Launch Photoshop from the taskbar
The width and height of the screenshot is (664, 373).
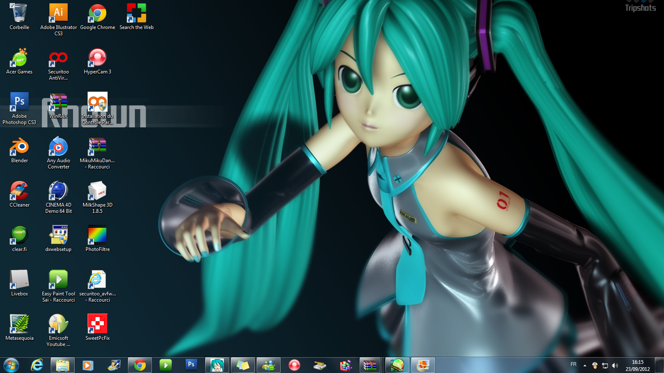coord(191,365)
